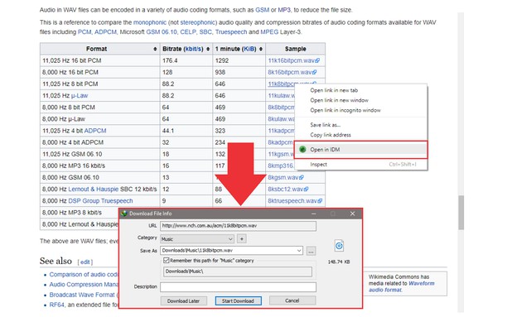507x317 pixels.
Task: Sort table by 1 minute column arrows
Action: (261, 49)
